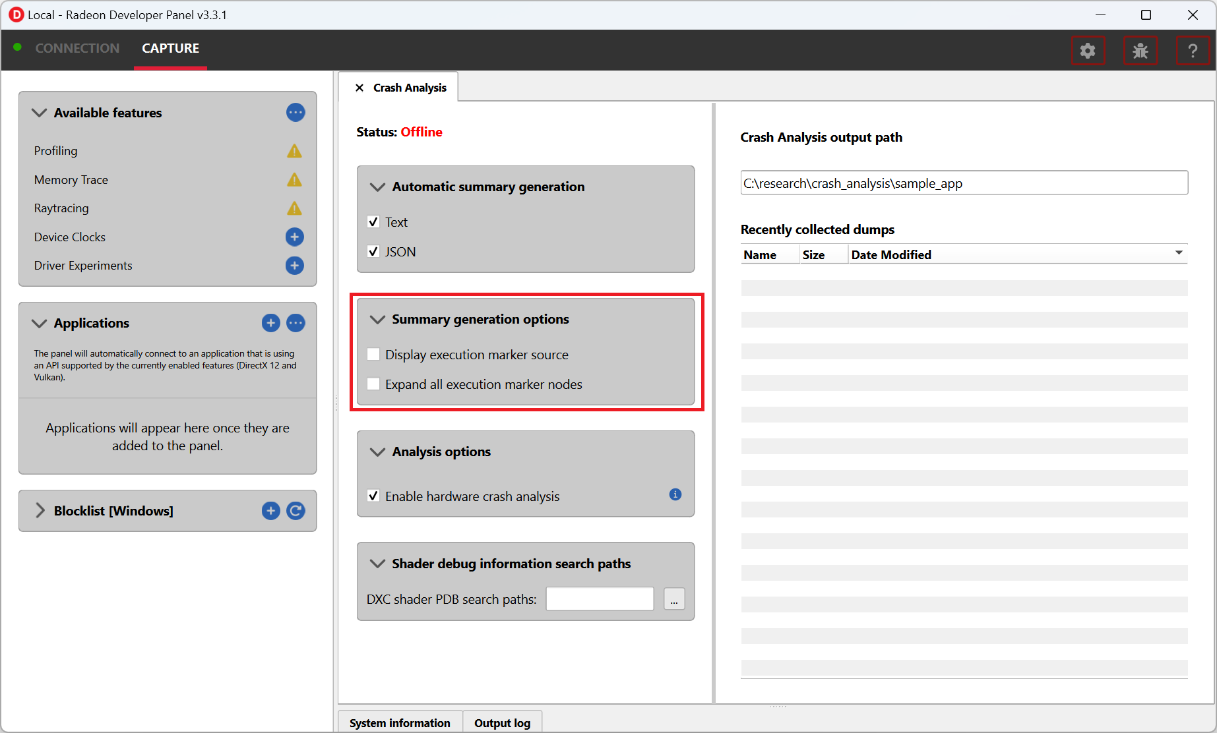Enable Device Clocks with its plus icon
The image size is (1217, 733).
click(x=294, y=237)
